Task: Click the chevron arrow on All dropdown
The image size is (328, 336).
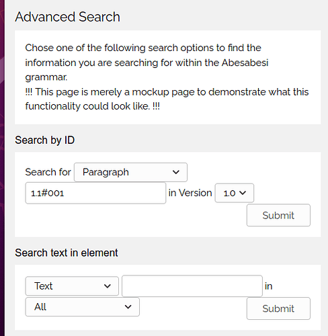Action: 128,306
